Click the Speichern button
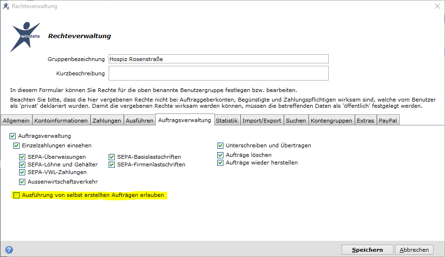Screen dimensions: 445x257 pyautogui.click(x=367, y=250)
